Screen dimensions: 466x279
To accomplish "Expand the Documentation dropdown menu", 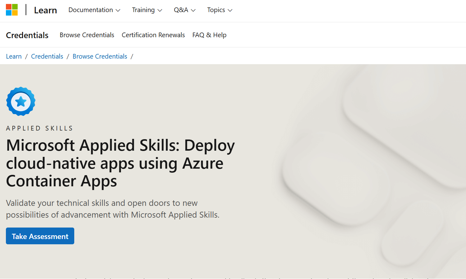I will tap(94, 10).
